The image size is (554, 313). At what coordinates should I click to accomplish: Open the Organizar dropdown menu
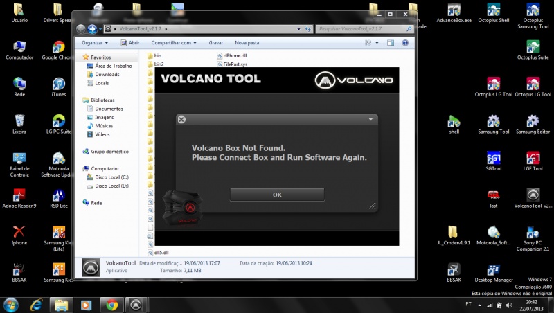(95, 43)
